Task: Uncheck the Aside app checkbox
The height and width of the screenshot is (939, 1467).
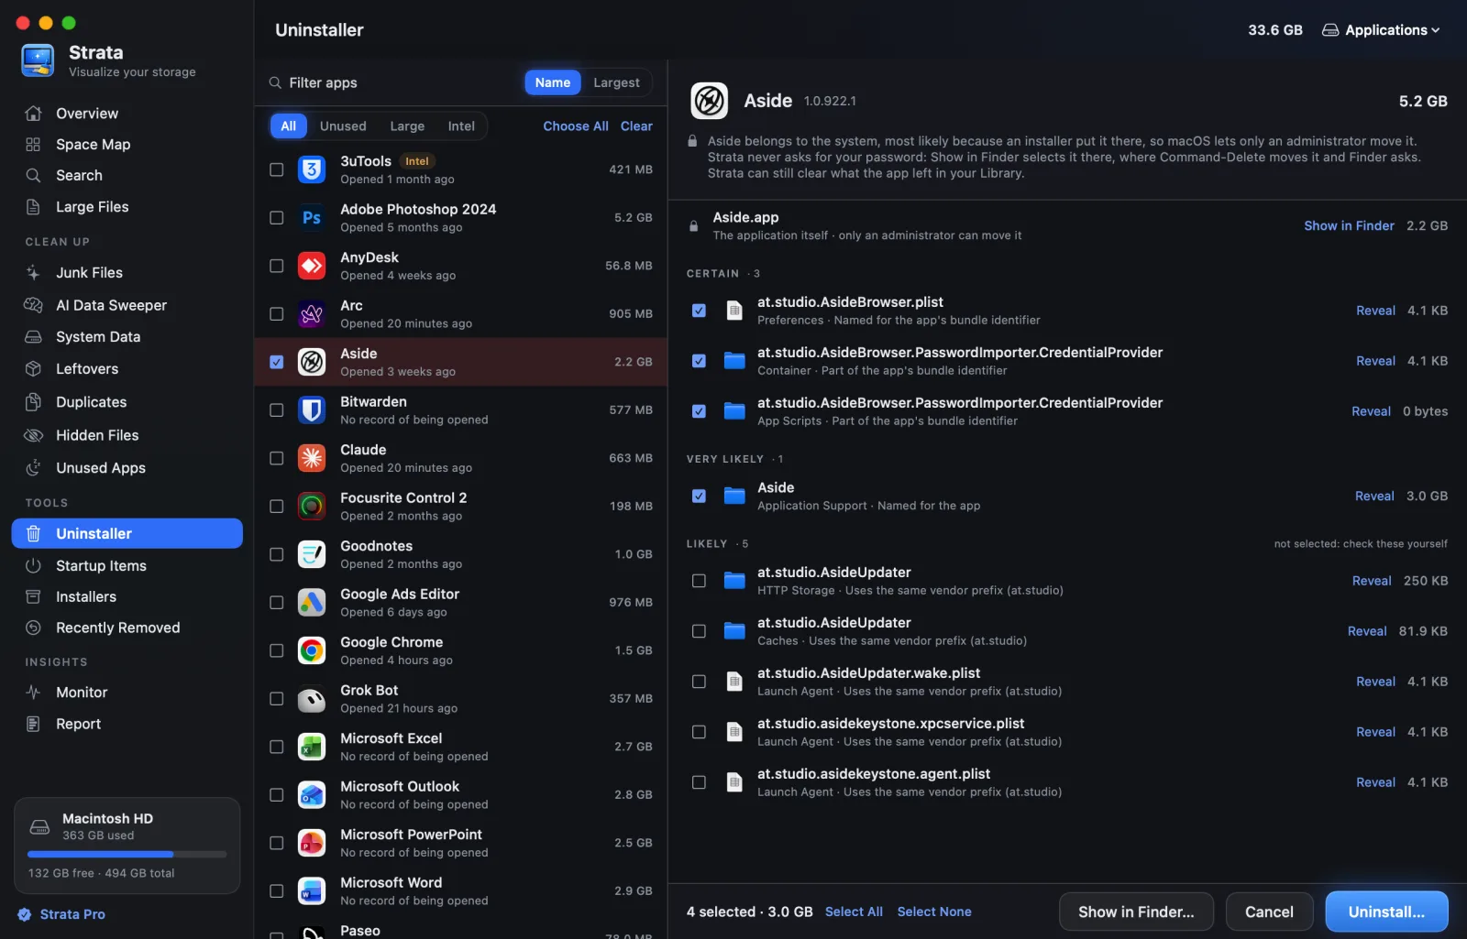Action: pyautogui.click(x=276, y=362)
